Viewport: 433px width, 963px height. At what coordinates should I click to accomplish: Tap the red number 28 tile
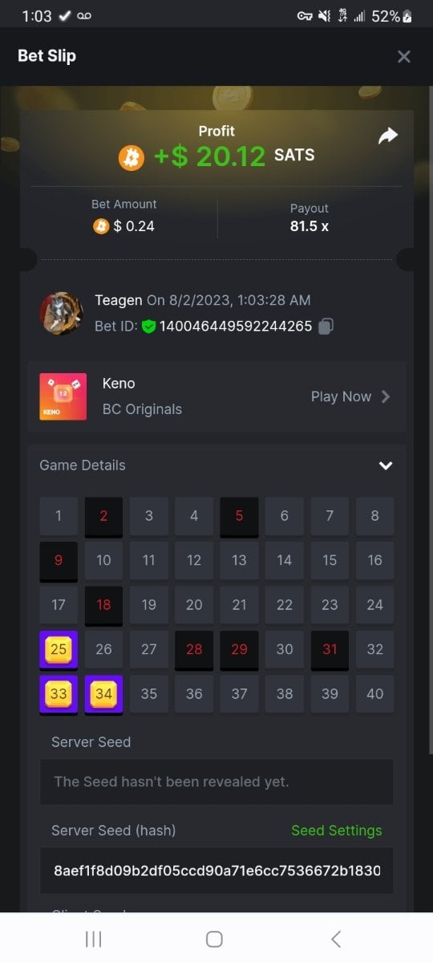coord(194,650)
